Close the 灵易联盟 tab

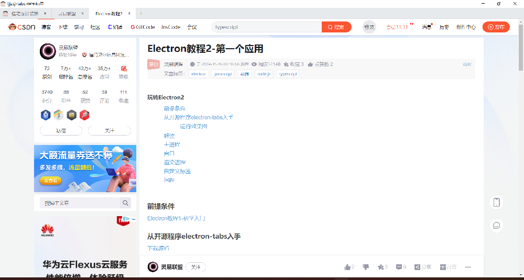[x=83, y=14]
